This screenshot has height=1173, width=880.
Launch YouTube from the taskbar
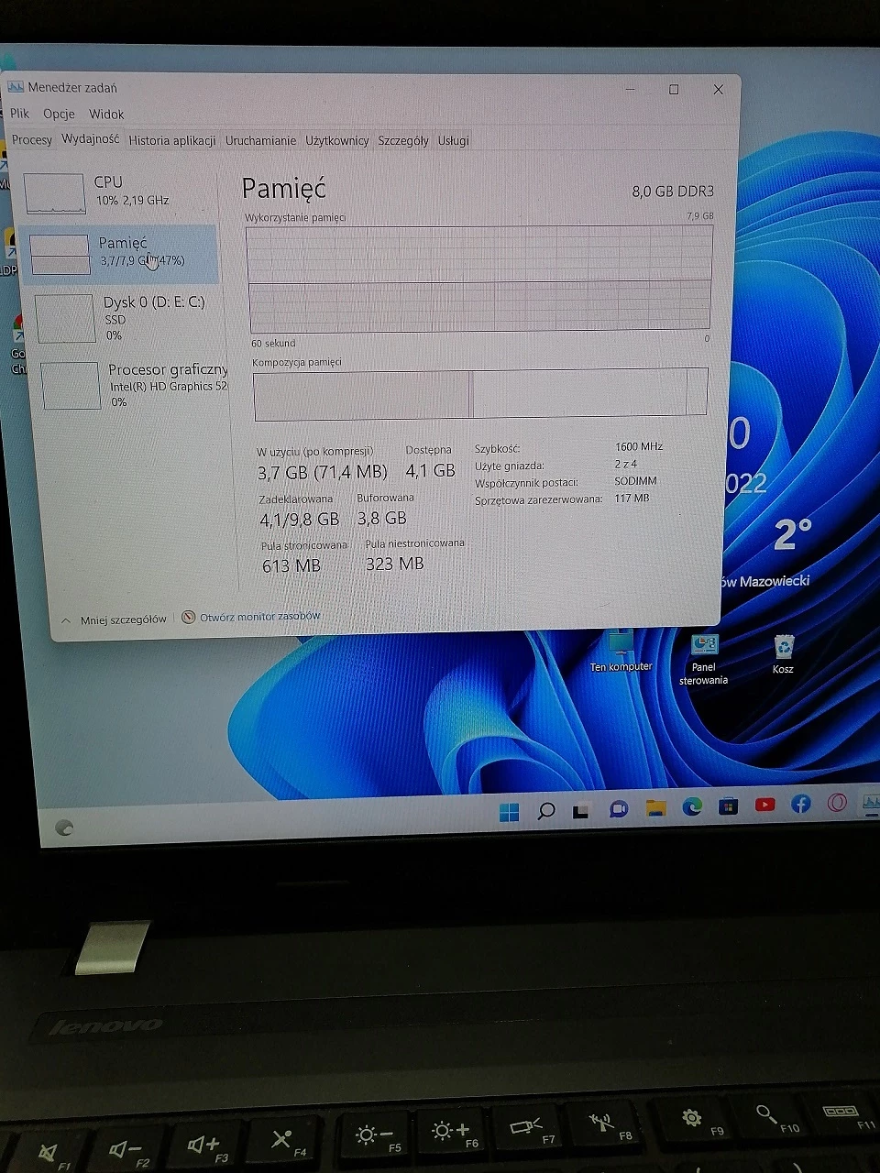tap(764, 806)
